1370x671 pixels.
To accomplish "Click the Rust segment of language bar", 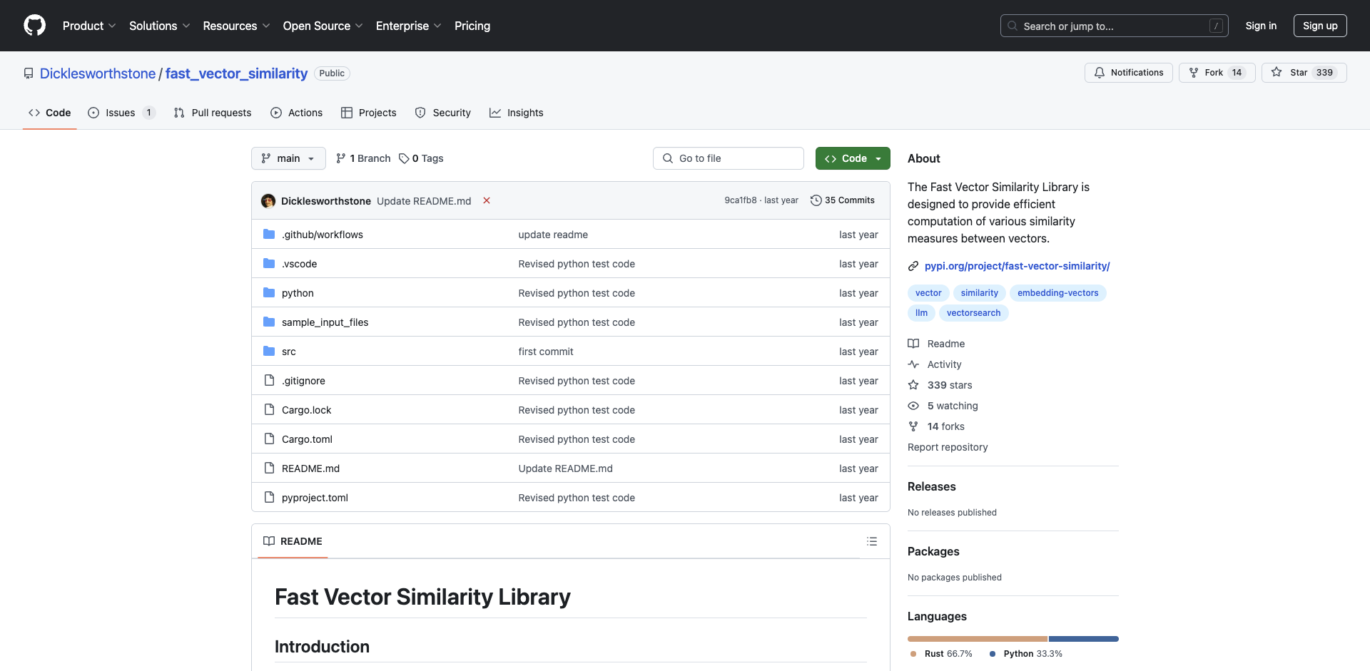I will (x=978, y=639).
